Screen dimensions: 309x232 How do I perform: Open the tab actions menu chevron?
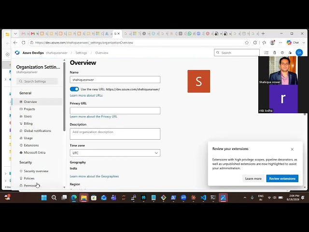[15, 33]
